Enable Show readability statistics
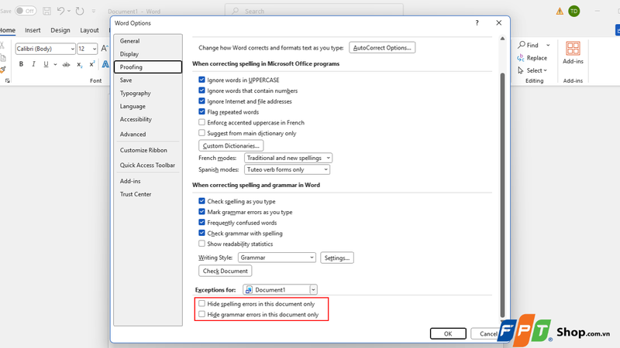The width and height of the screenshot is (620, 348). coord(201,244)
